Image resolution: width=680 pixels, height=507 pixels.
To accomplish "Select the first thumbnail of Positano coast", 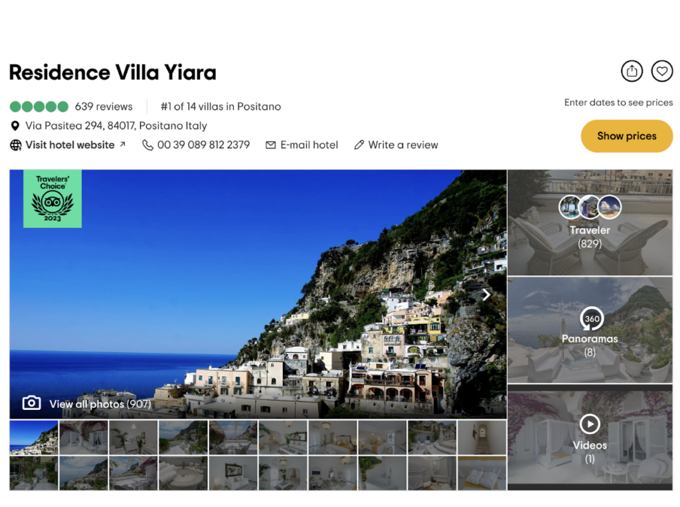I will pos(34,437).
